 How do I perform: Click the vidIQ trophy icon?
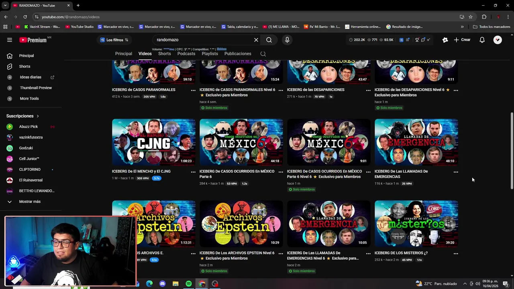click(417, 40)
